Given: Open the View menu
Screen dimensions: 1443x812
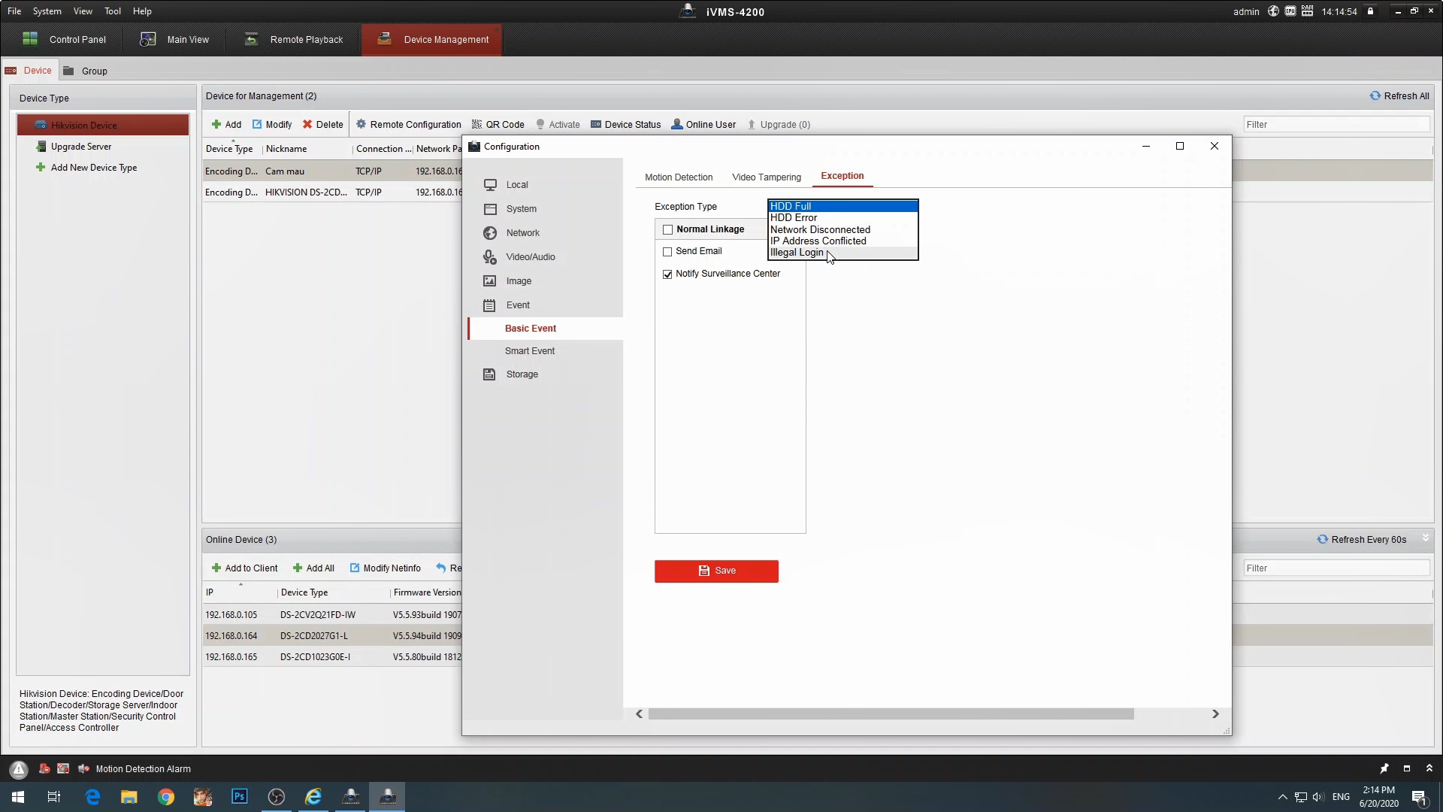Looking at the screenshot, I should (83, 11).
